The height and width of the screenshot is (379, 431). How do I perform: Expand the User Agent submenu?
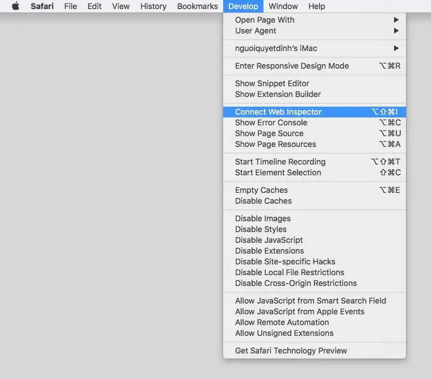point(315,31)
